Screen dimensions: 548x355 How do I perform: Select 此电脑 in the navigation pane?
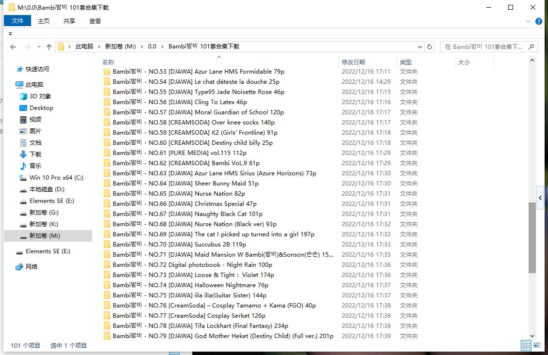click(x=30, y=84)
